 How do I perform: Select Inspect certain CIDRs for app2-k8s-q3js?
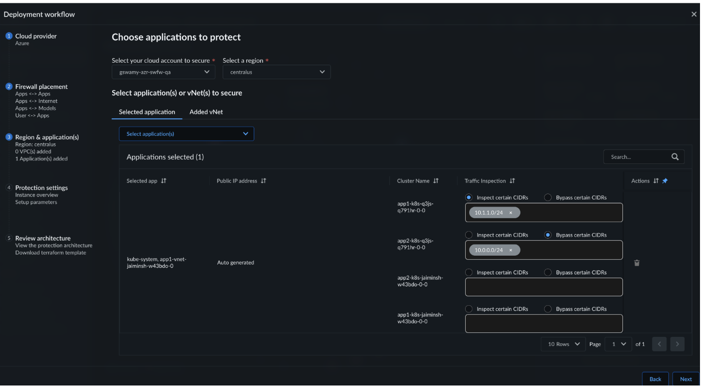point(469,235)
